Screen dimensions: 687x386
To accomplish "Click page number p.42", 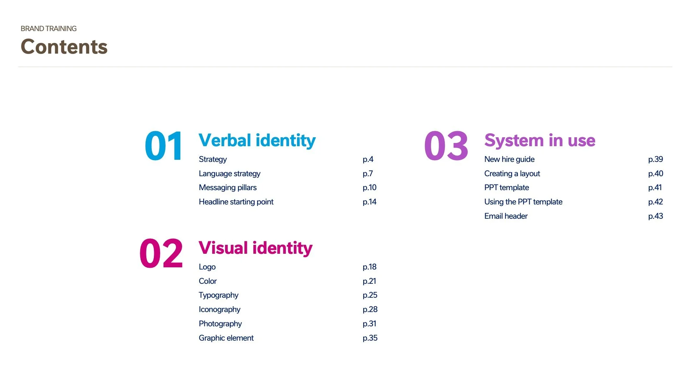I will (x=656, y=202).
